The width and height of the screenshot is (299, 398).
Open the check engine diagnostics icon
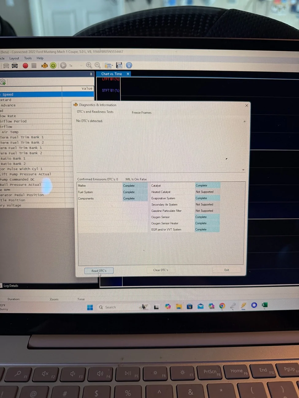pos(44,66)
